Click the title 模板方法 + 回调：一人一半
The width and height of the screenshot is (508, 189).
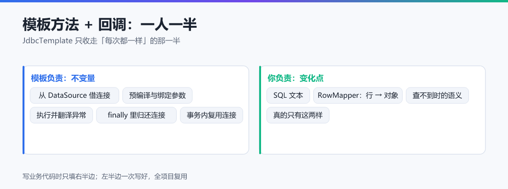(x=110, y=24)
